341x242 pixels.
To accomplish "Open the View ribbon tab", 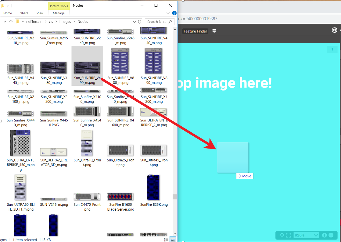I will pos(40,13).
